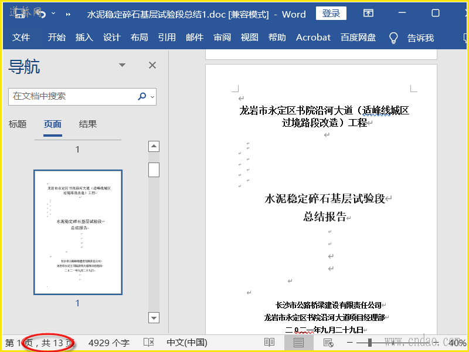This screenshot has height=352, width=469.
Task: Open the 审阅 ribbon tab
Action: coord(222,38)
